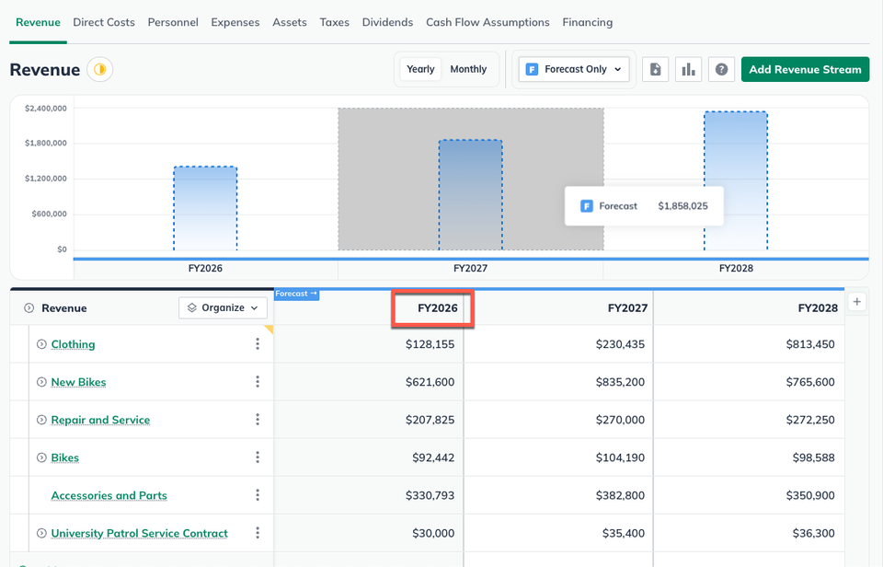This screenshot has height=567, width=883.
Task: Open the Assets tab
Action: pos(290,22)
